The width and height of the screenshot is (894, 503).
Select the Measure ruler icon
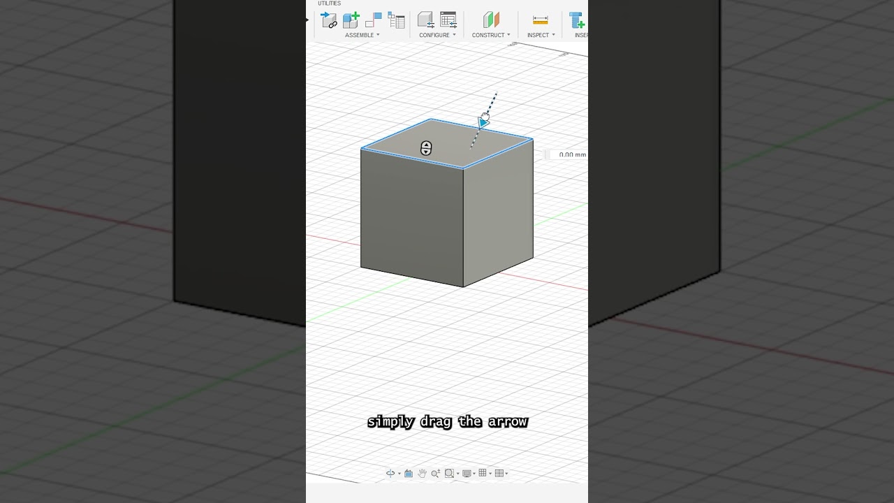[x=541, y=20]
